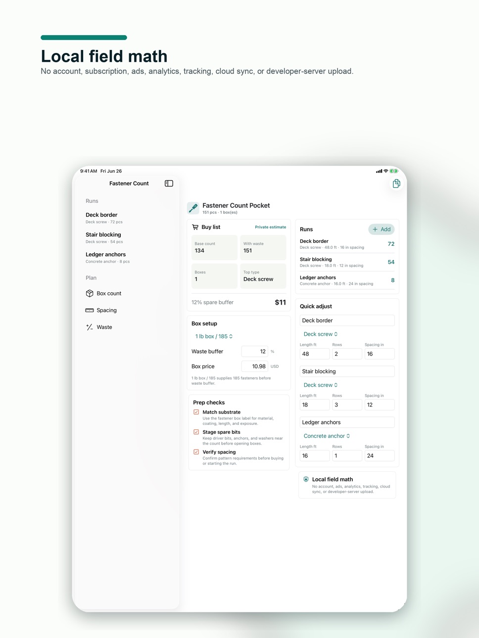Tap Private estimate link
Screen dimensions: 479x638
tap(270, 227)
